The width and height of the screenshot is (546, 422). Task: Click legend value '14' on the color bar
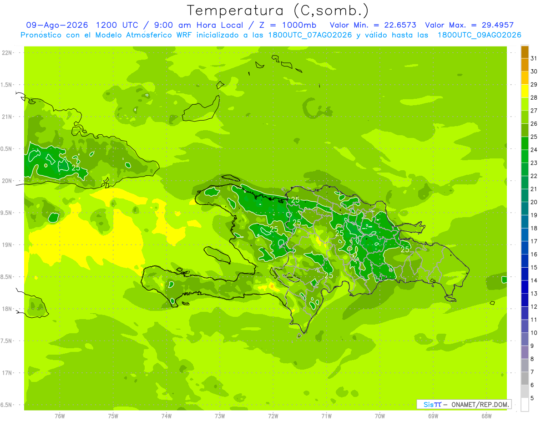534,280
